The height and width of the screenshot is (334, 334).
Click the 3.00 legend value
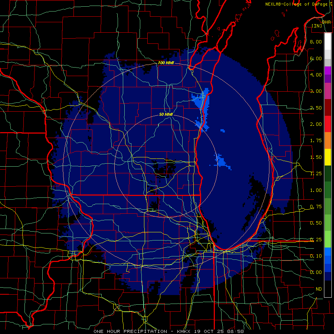[316, 91]
